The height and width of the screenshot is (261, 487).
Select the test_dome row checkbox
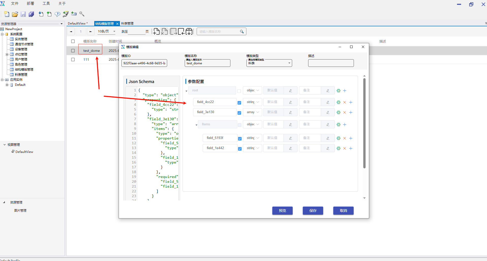click(x=73, y=51)
